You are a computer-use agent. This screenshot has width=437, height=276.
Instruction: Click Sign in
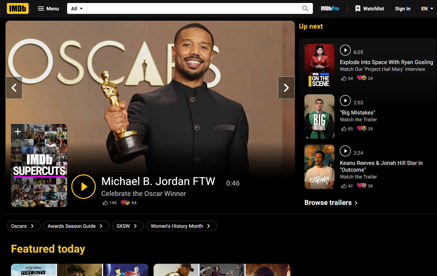[x=402, y=9]
